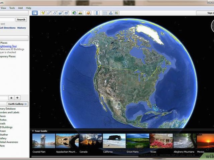Viewport: 214px width, 160px height.
Task: Open the Canada tour thumbnail
Action: pos(91,141)
